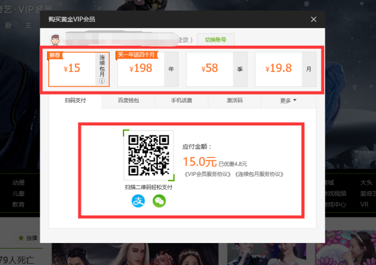This screenshot has width=376, height=265.
Task: Click the 已优惠4.8元 discount text
Action: click(232, 164)
